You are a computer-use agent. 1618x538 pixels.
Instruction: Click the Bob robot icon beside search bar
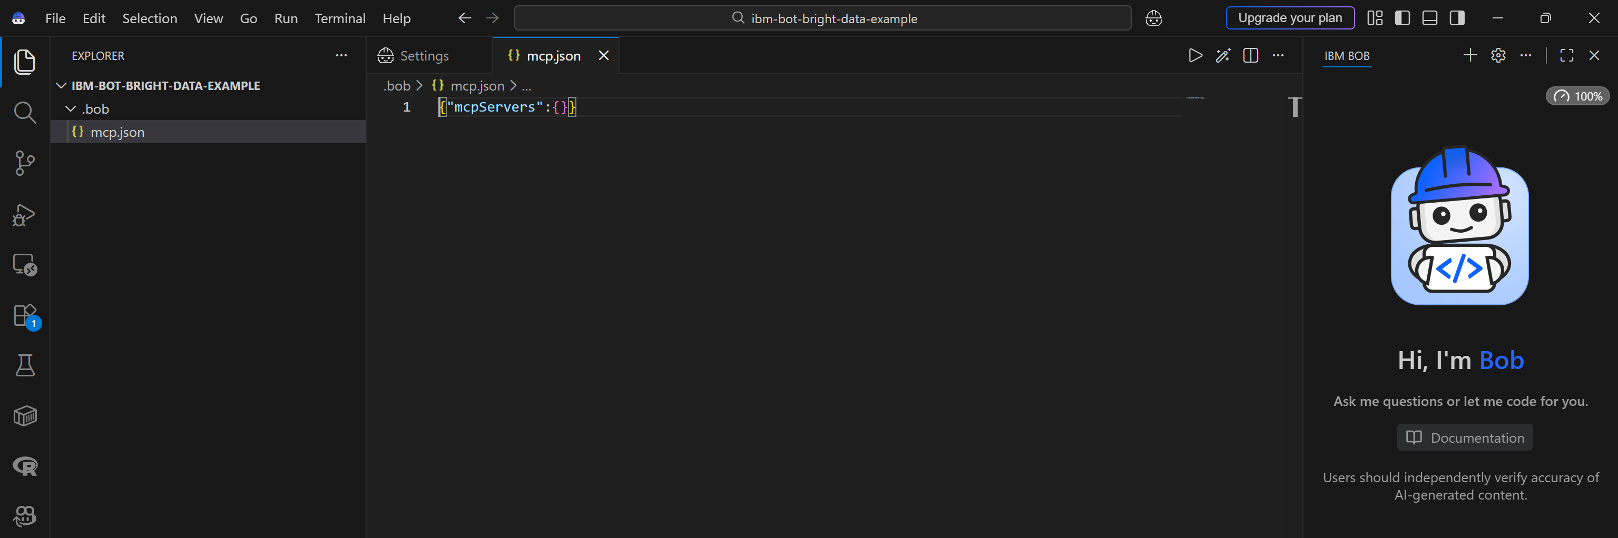[1153, 18]
